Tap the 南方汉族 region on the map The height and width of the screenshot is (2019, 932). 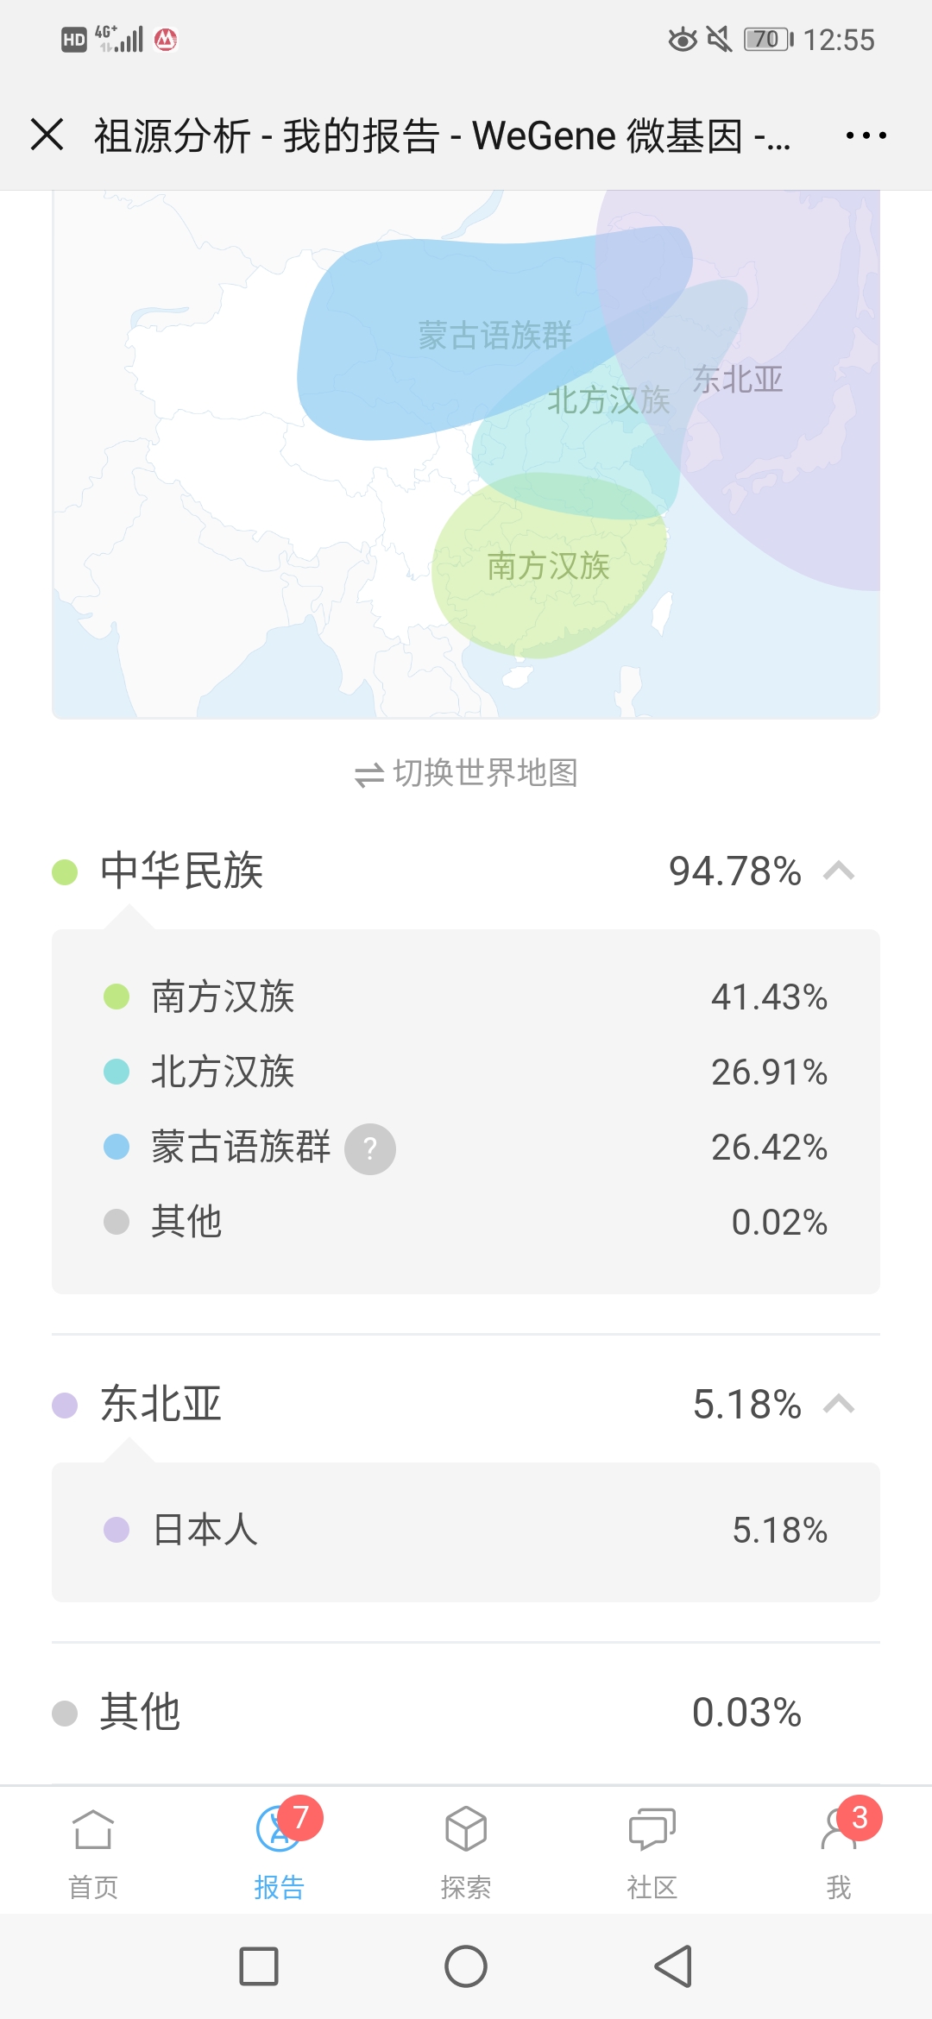tap(549, 567)
